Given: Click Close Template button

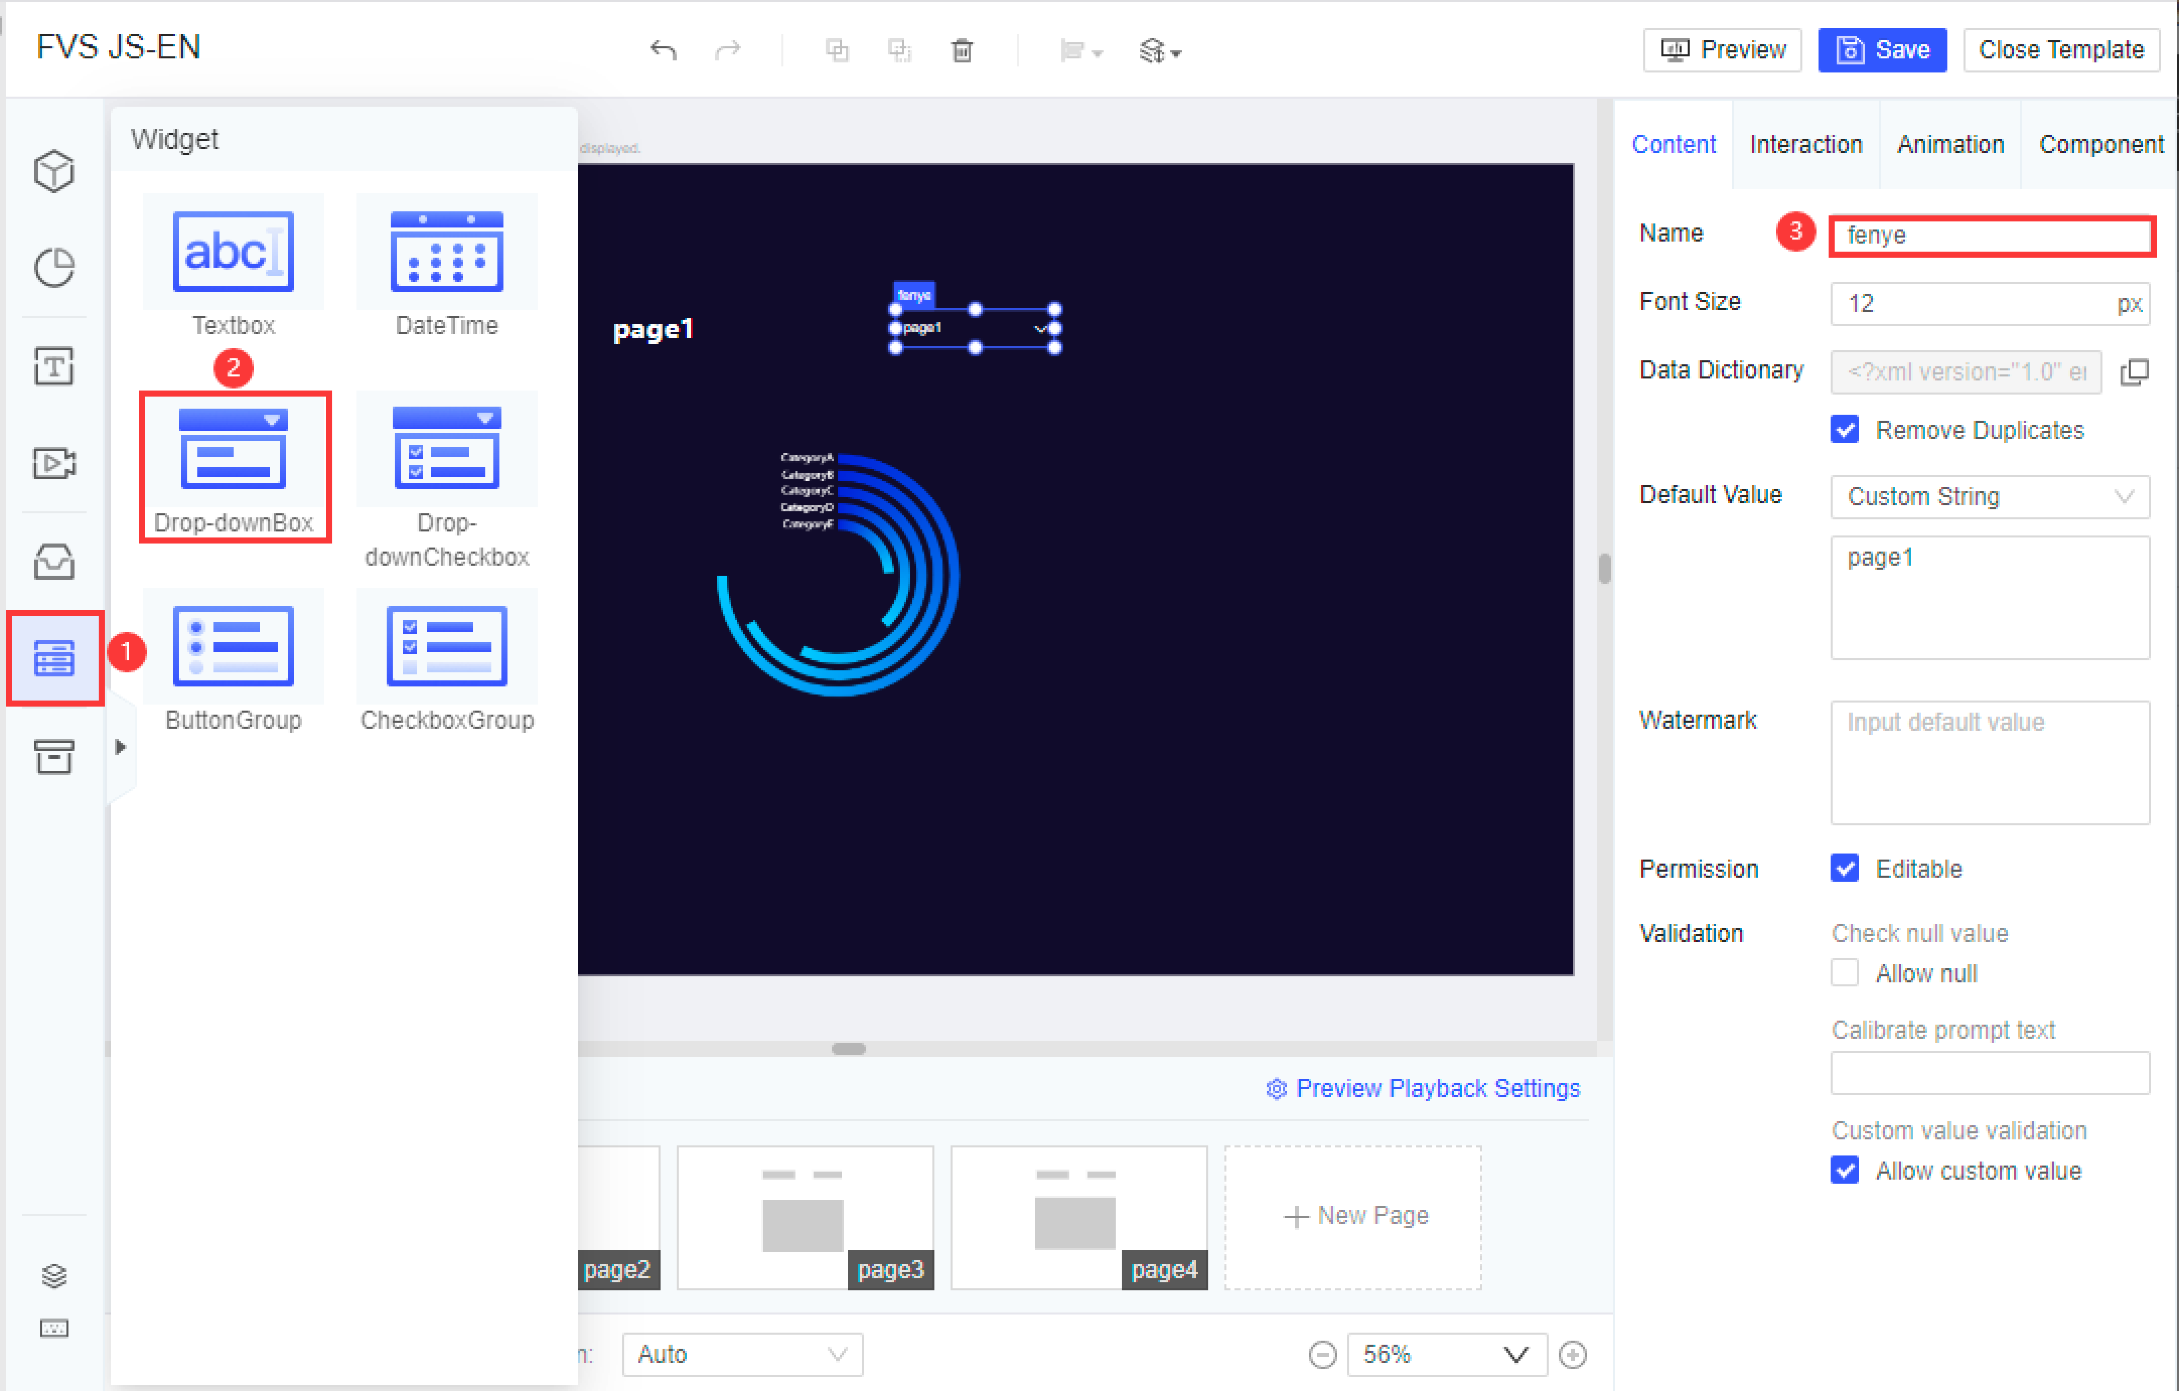Looking at the screenshot, I should tap(2061, 50).
